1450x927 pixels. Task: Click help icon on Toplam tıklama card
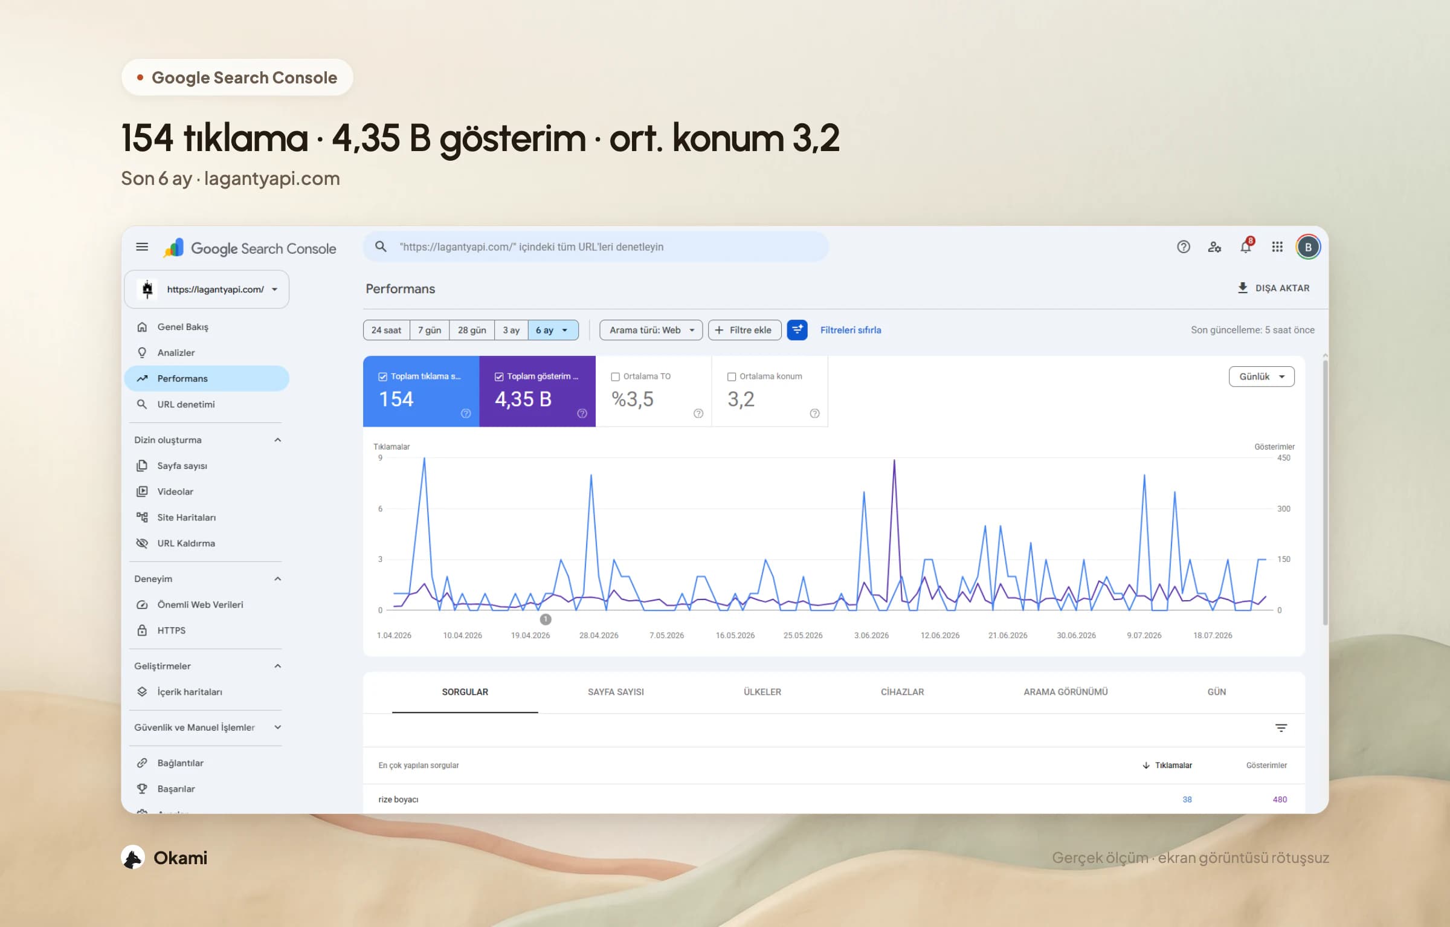(x=466, y=413)
